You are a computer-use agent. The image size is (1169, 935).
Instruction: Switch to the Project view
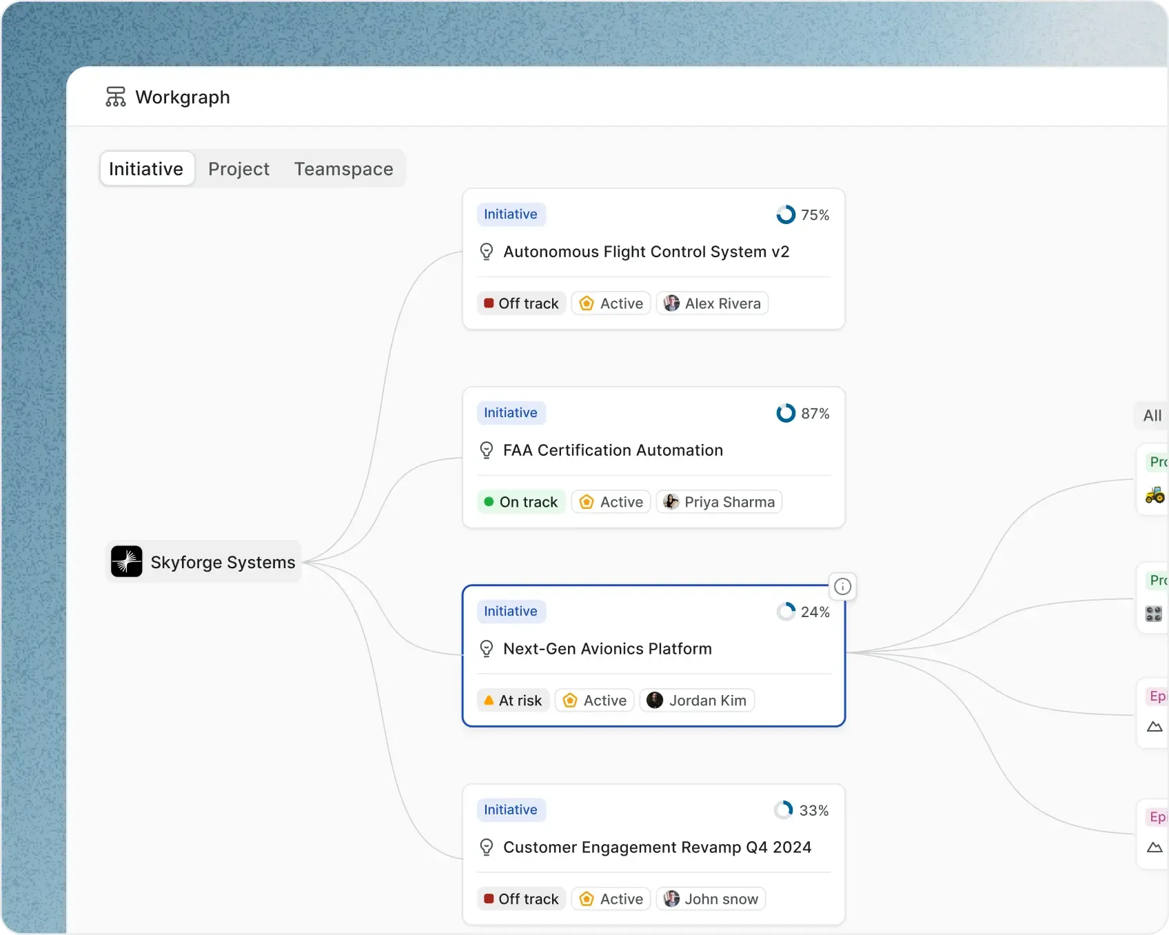pyautogui.click(x=238, y=168)
